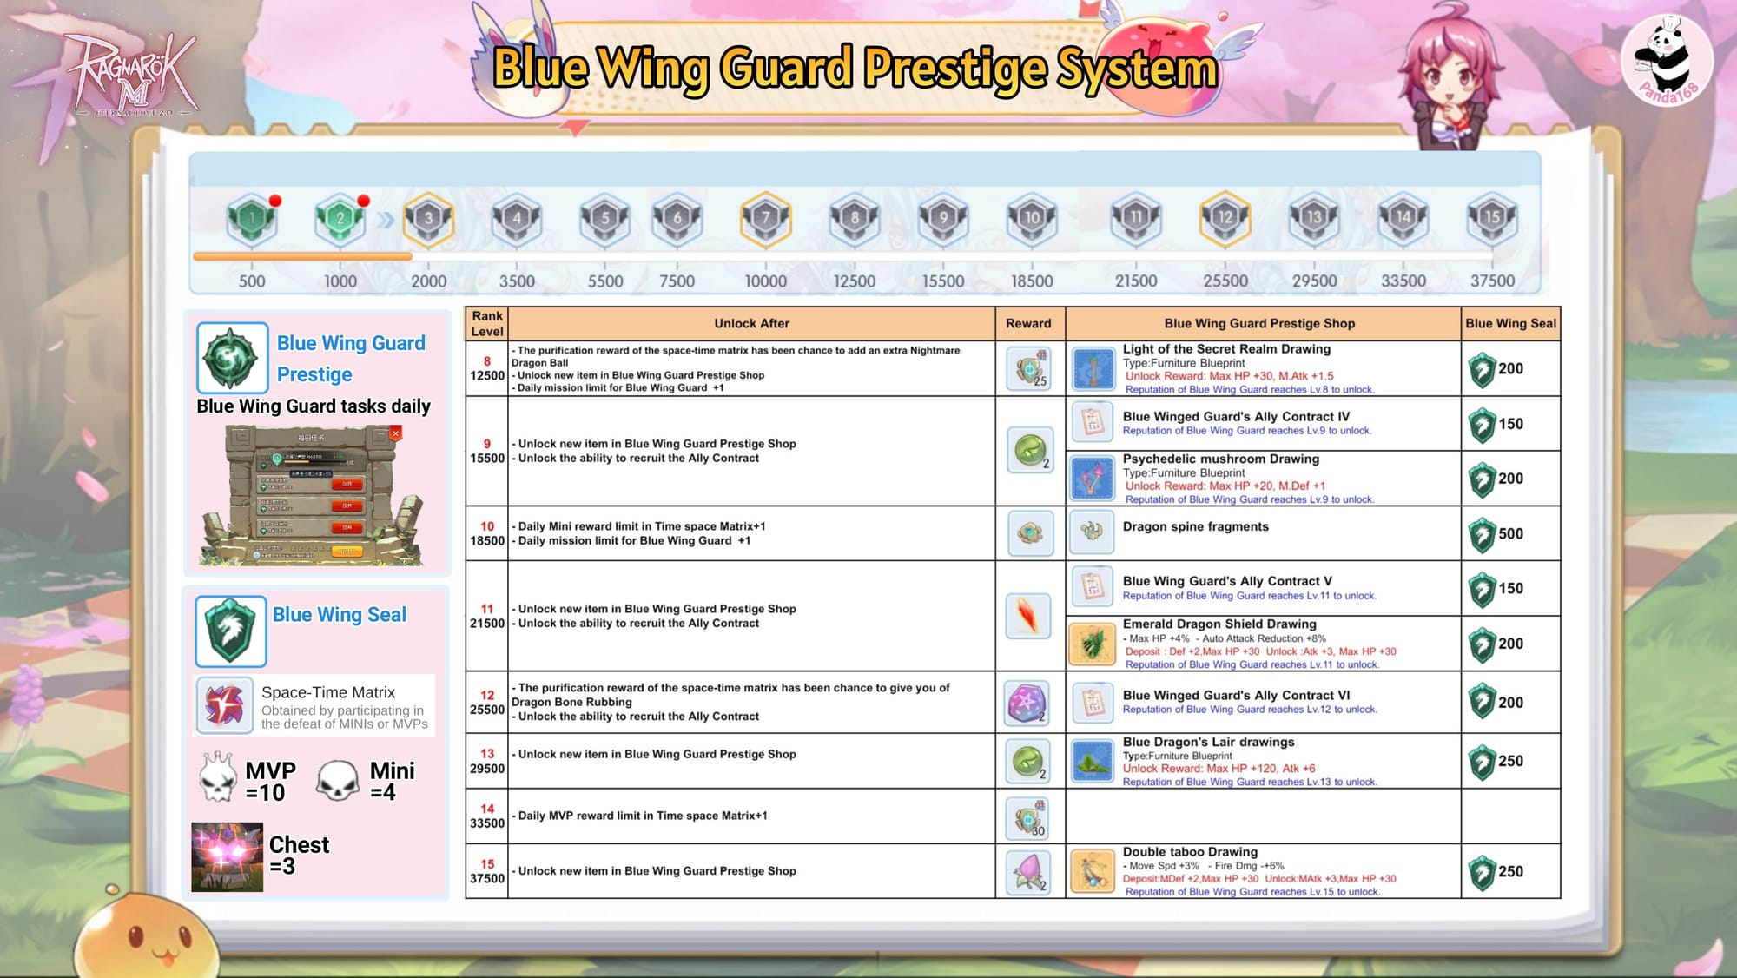Select the rank 12 gold-framed badge
This screenshot has height=978, width=1737.
[1225, 219]
